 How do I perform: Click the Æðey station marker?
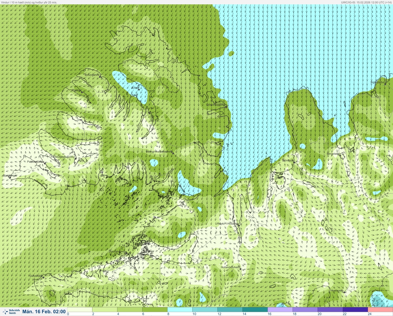tap(139, 90)
